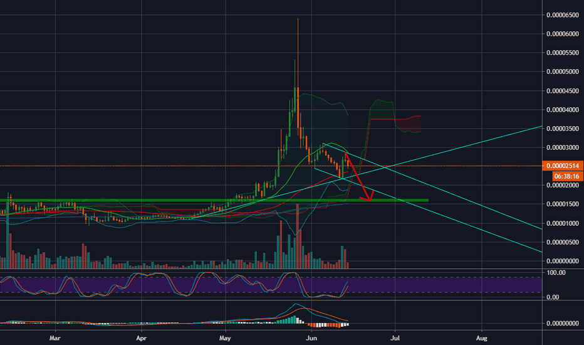Viewport: 584px width, 345px height.
Task: Click the 0.00004500 price axis label
Action: pyautogui.click(x=563, y=91)
